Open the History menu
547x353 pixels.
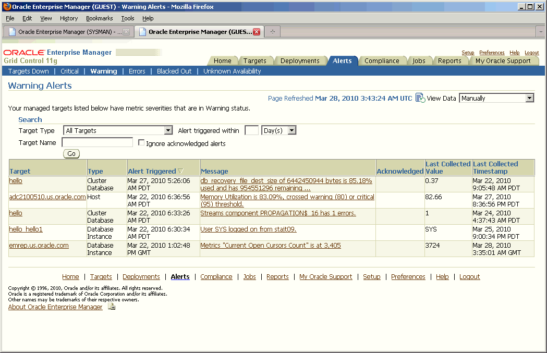(x=69, y=18)
